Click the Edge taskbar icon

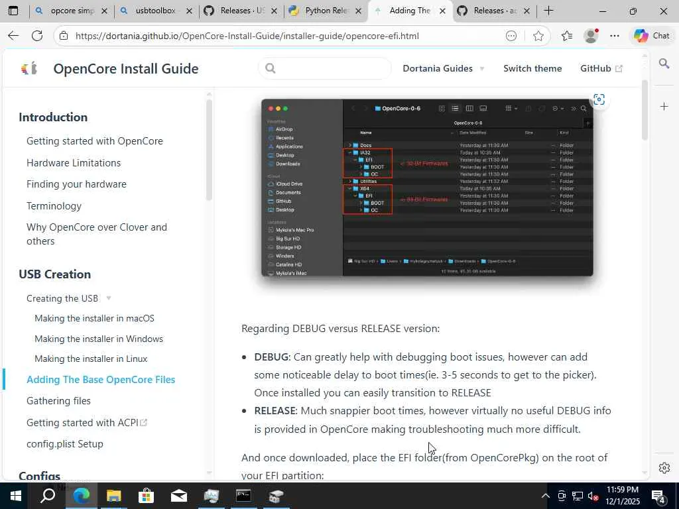tap(81, 496)
